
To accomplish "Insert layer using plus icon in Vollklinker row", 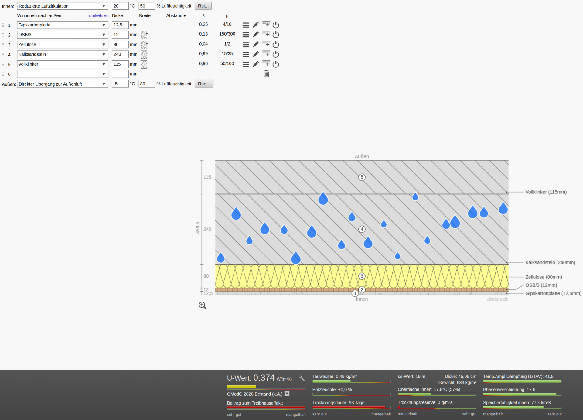I will 266,63.
